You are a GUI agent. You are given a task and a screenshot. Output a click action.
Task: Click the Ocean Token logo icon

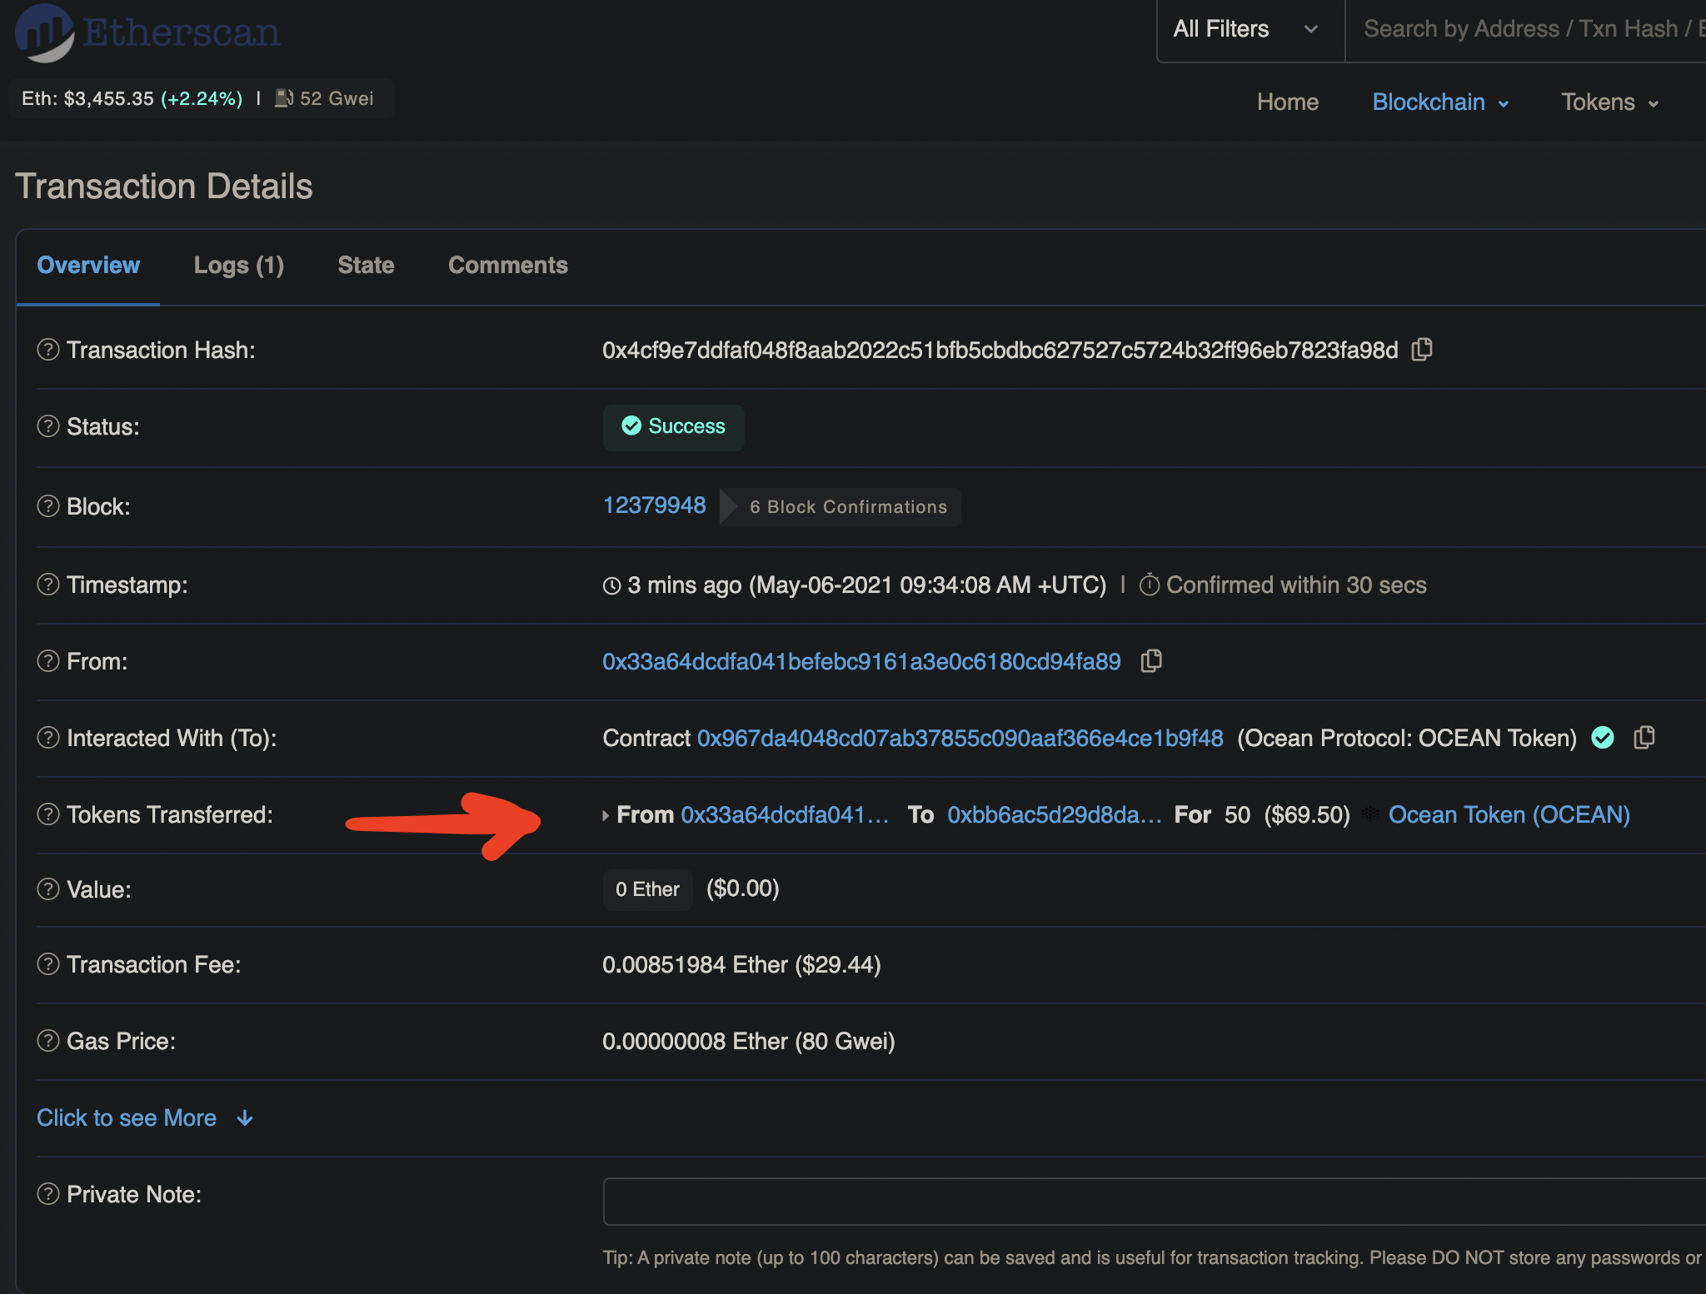coord(1370,814)
